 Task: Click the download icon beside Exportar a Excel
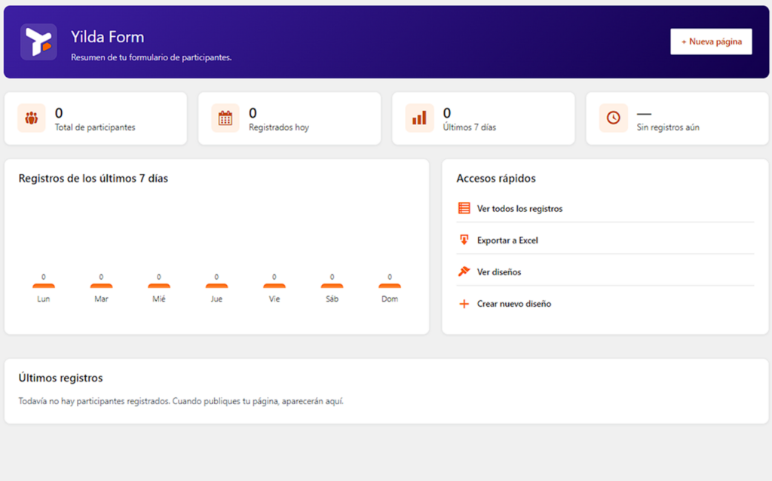(x=464, y=240)
